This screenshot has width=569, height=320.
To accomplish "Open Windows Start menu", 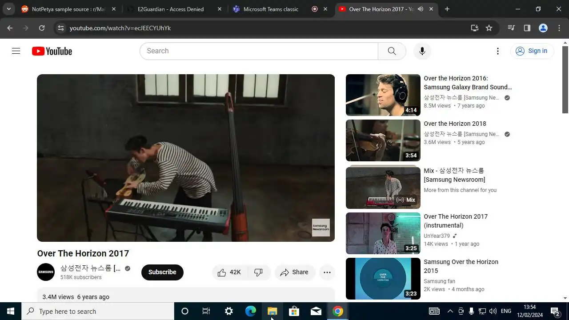I will point(11,311).
